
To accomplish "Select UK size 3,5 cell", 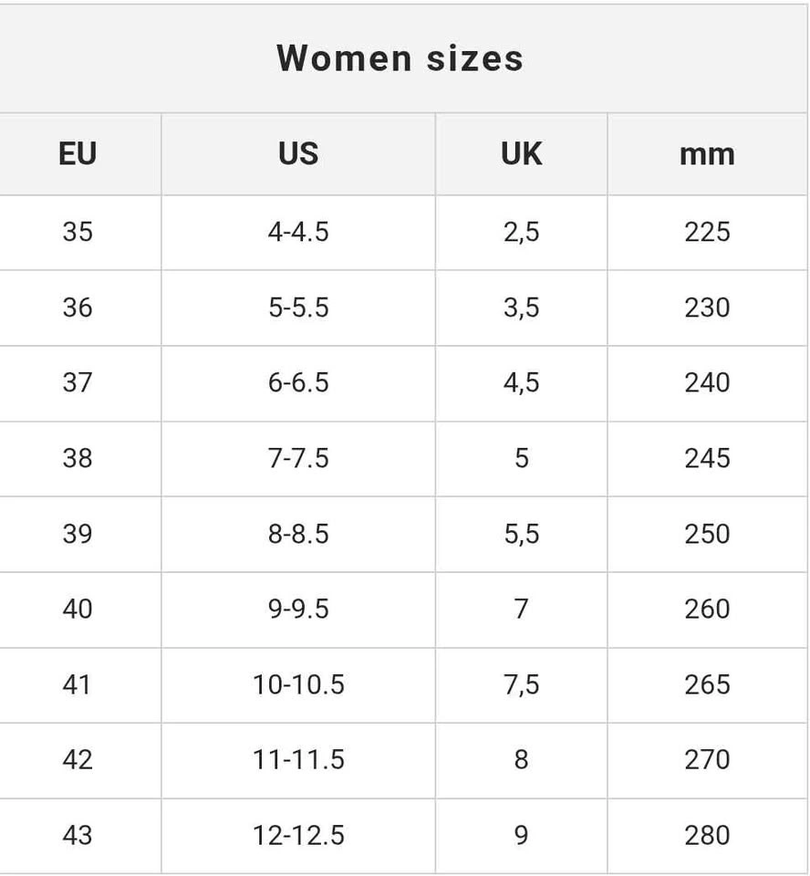I will [521, 308].
